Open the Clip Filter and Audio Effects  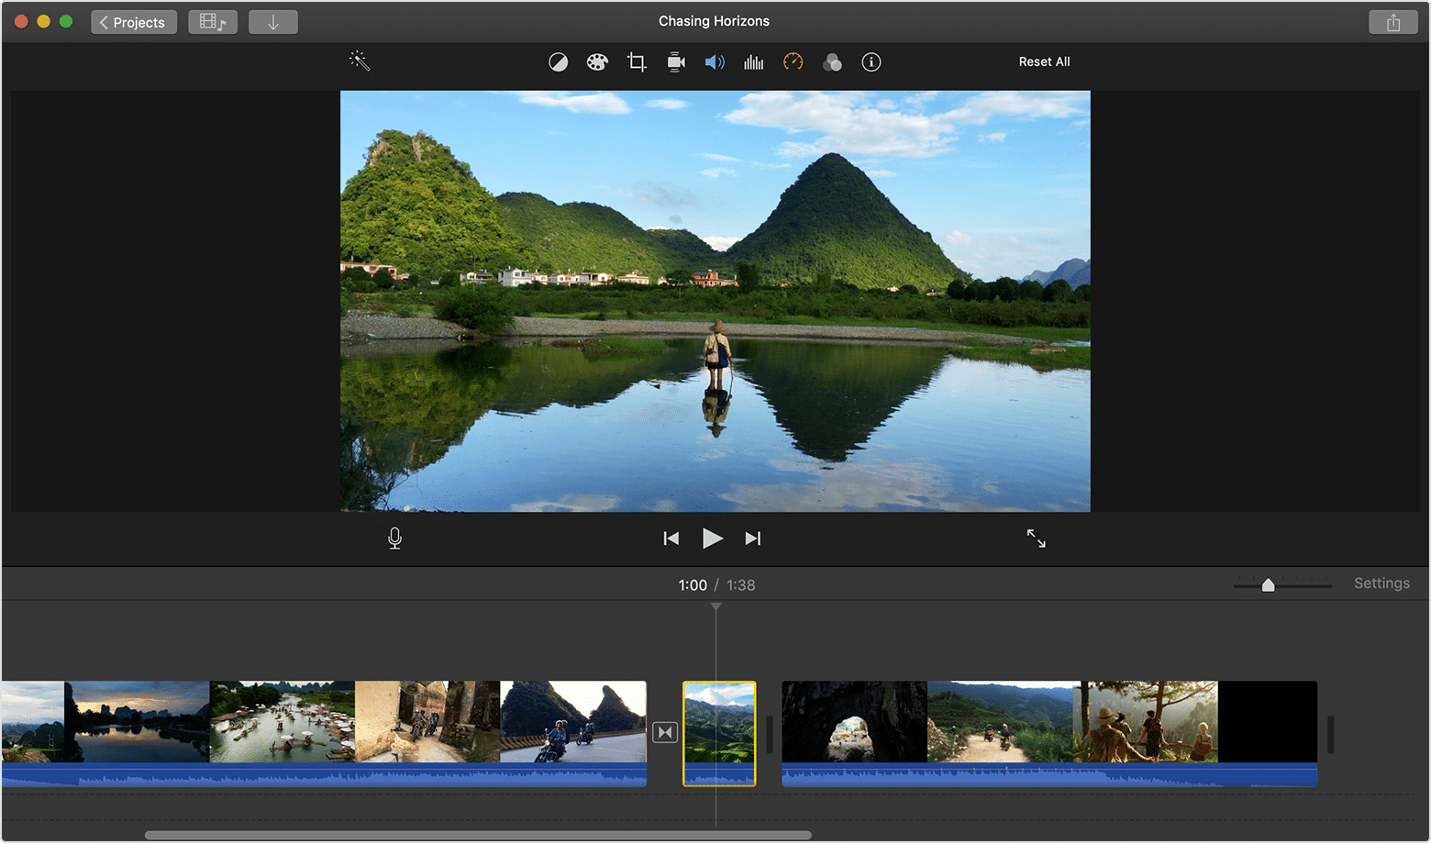coord(833,61)
